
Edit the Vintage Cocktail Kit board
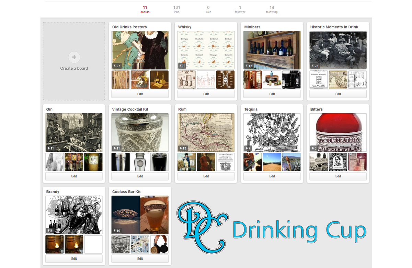click(x=140, y=176)
